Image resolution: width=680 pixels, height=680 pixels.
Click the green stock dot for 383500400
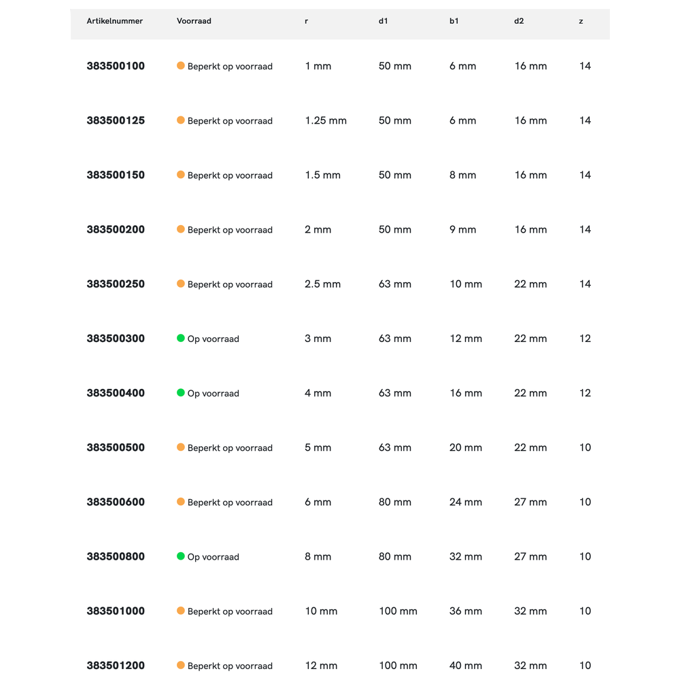181,392
